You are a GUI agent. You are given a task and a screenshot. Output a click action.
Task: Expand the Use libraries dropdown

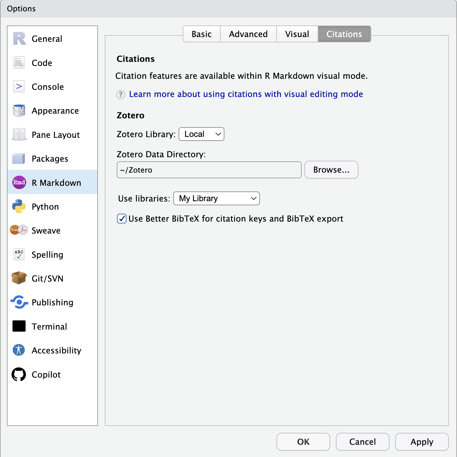point(216,198)
